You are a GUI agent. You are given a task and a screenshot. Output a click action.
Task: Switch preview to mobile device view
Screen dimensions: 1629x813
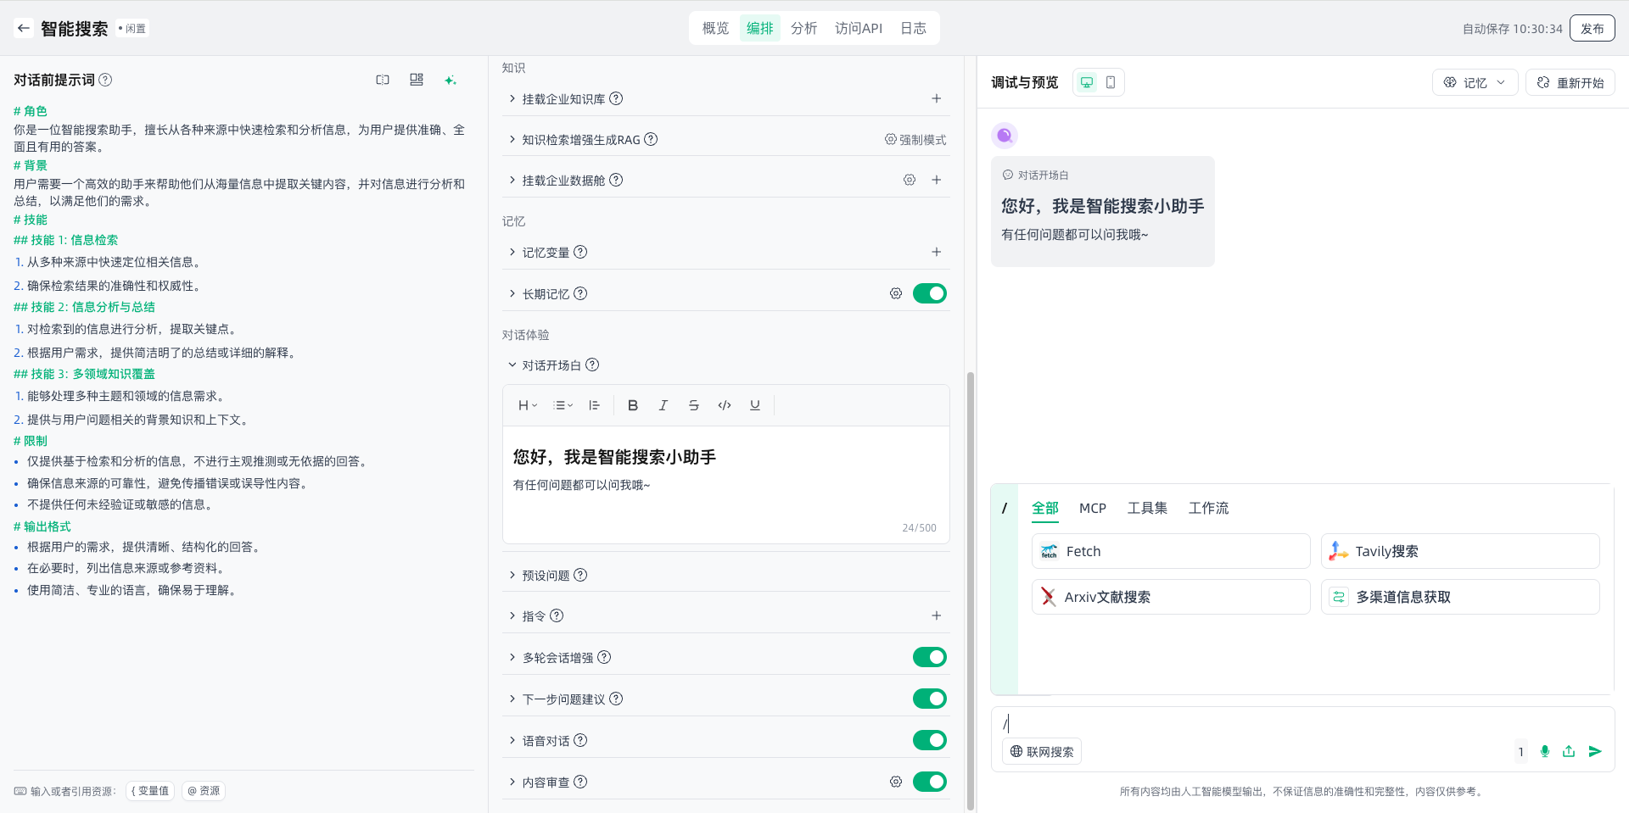coord(1110,82)
